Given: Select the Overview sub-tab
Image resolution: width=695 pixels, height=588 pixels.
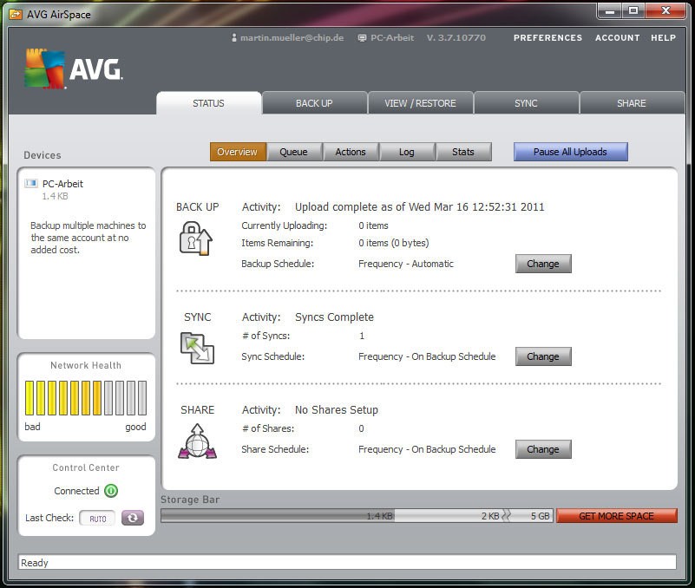Looking at the screenshot, I should 238,152.
